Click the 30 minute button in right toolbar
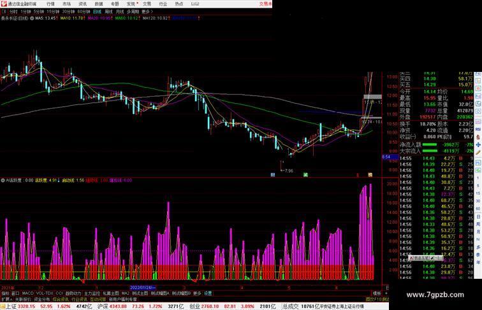Viewport: 482px width, 310px height. [478, 201]
